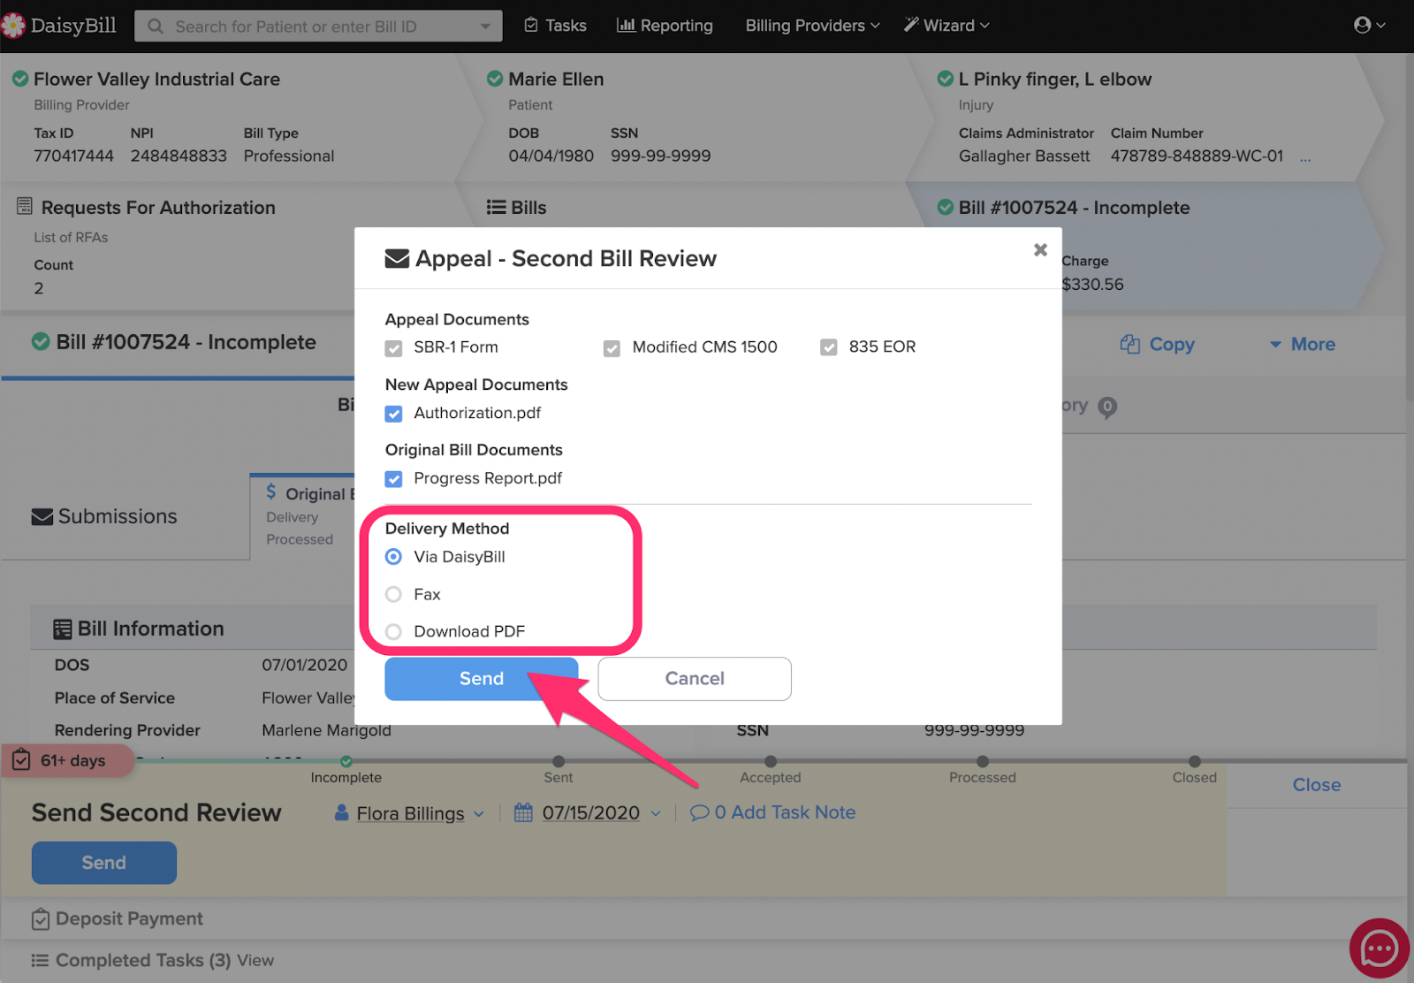This screenshot has width=1414, height=983.
Task: Click the envelope icon in Appeal dialog title
Action: (397, 259)
